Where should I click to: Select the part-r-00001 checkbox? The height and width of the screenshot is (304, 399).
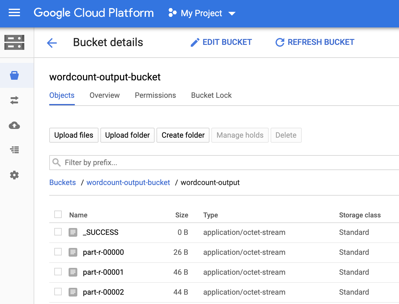pyautogui.click(x=58, y=272)
